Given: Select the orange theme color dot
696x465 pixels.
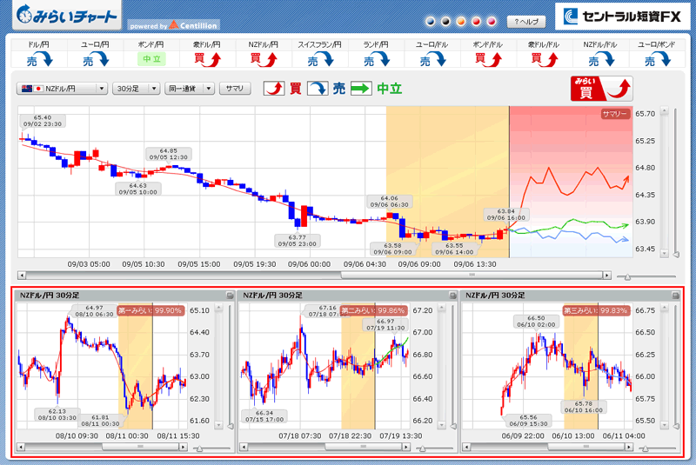Looking at the screenshot, I should pos(461,22).
